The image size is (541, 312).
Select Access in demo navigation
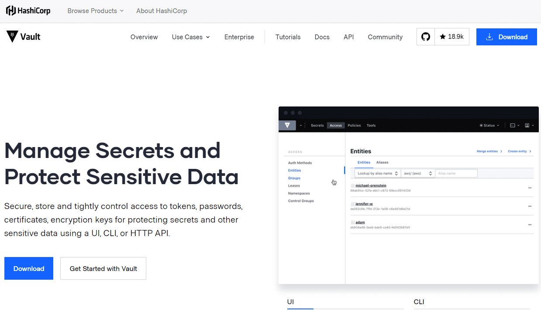tap(336, 126)
